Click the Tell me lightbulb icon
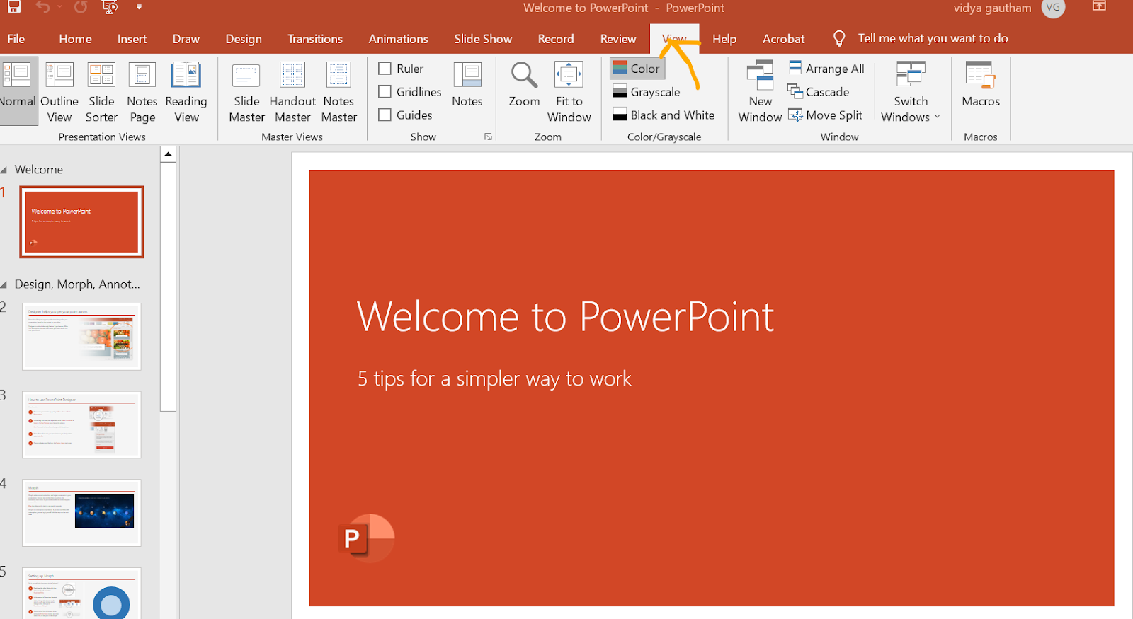 pos(839,38)
